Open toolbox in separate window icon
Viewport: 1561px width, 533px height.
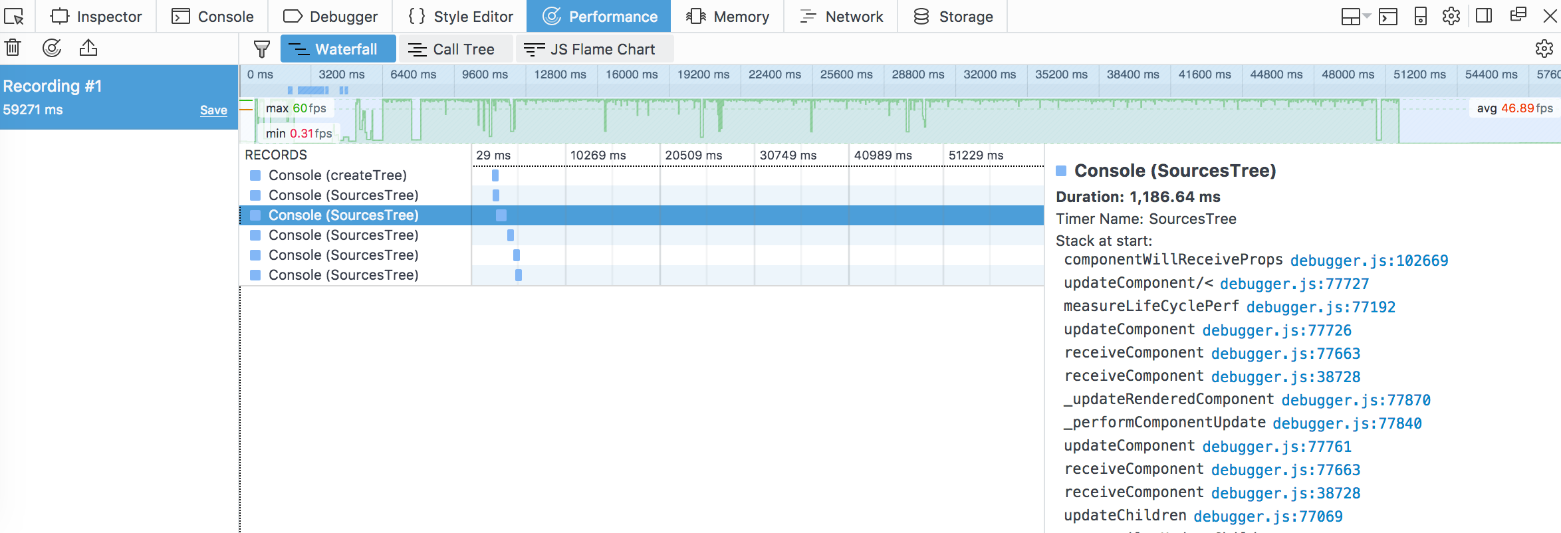1518,15
